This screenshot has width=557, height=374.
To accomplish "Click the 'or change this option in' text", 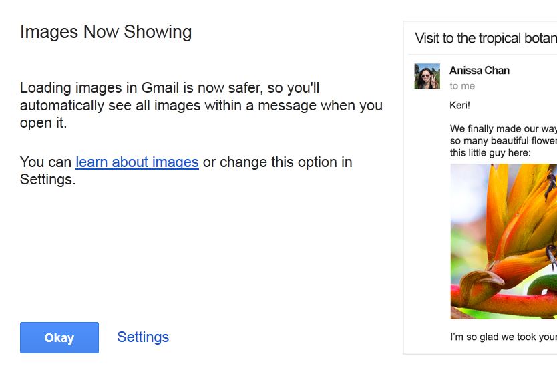I will pyautogui.click(x=277, y=162).
